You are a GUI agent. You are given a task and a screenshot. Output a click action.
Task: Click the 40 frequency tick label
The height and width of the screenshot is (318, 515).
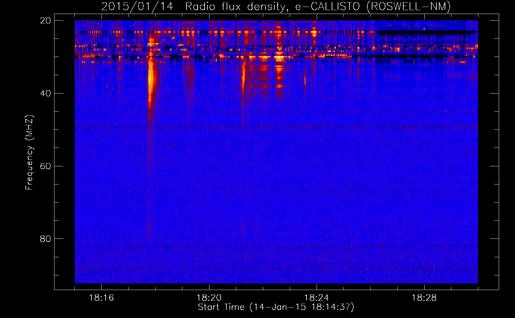(45, 93)
